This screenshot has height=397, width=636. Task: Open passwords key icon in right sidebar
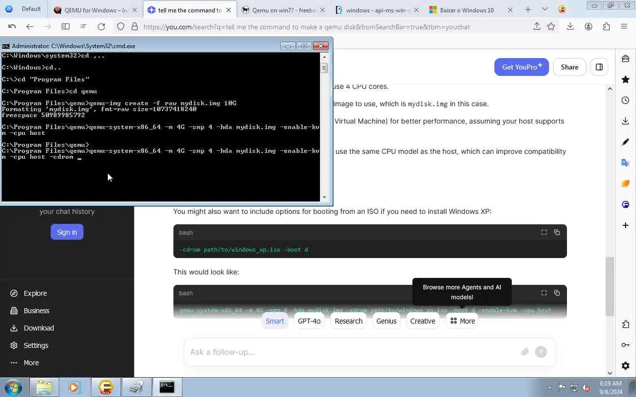626,345
